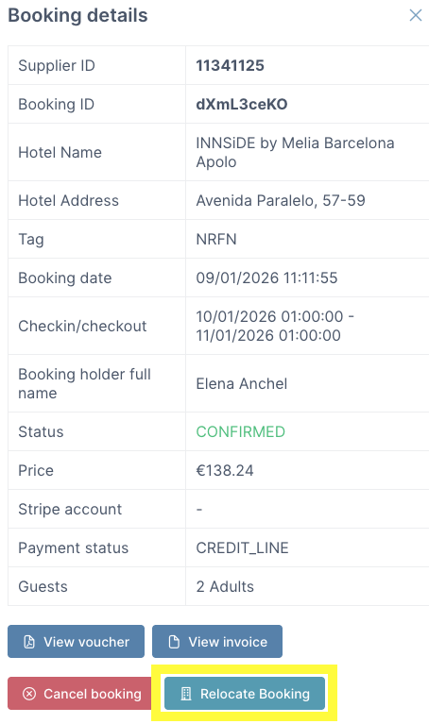Click the PDF icon on View voucher
Screen dimensions: 429x724
[29, 642]
